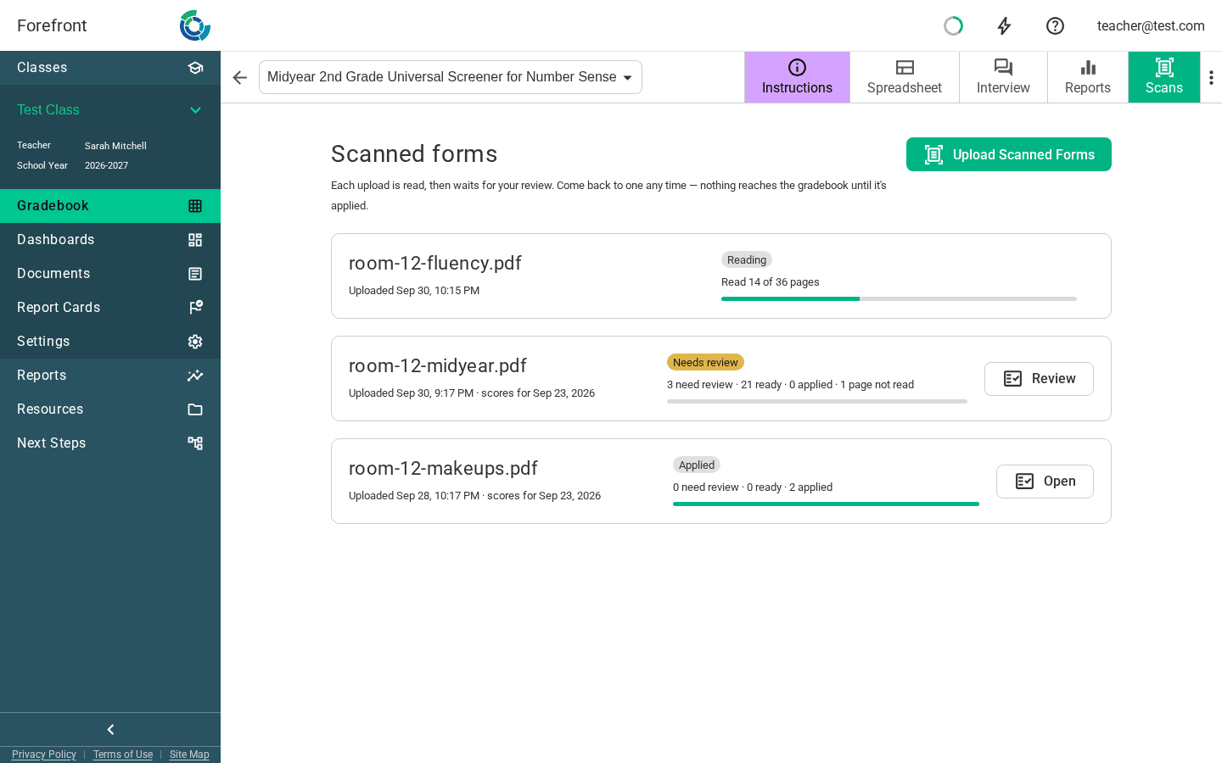Image resolution: width=1222 pixels, height=763 pixels.
Task: Click the Applied status badge
Action: pos(697,465)
